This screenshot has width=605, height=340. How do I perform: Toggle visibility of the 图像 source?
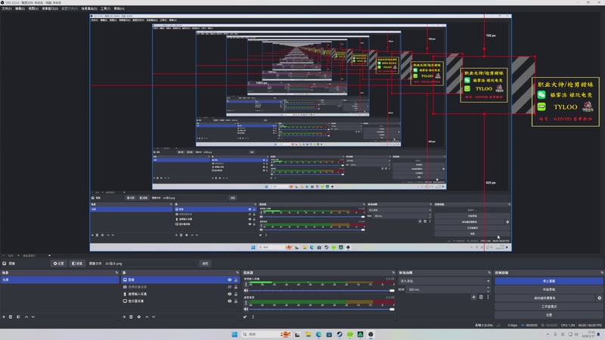pos(230,280)
